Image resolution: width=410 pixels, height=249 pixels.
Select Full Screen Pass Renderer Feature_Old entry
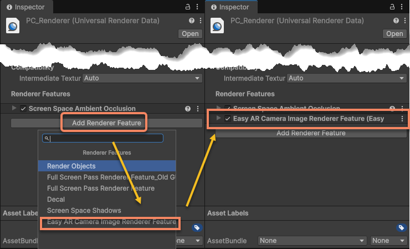click(107, 177)
